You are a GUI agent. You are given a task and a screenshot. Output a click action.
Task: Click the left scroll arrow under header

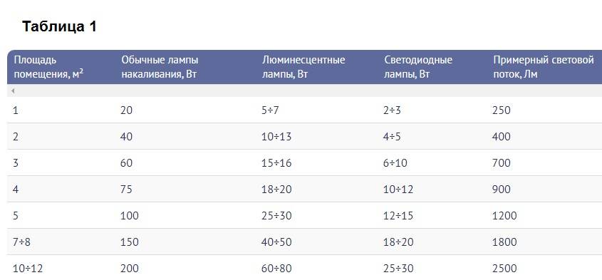pos(13,91)
